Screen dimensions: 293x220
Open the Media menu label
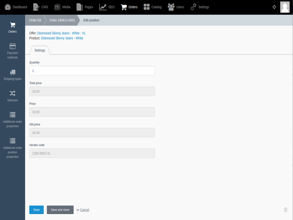pyautogui.click(x=66, y=7)
